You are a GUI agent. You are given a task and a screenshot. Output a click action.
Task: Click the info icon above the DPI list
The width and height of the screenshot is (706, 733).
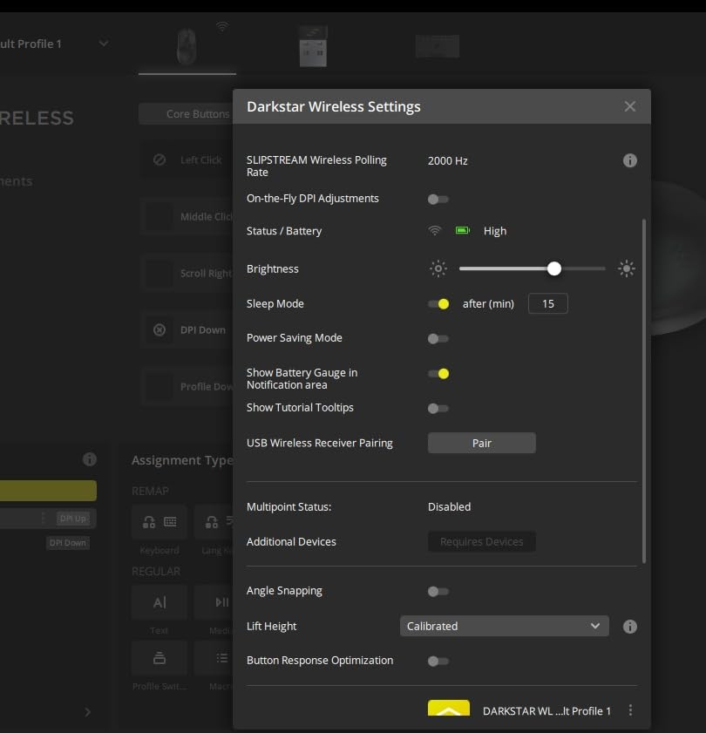[x=89, y=459]
